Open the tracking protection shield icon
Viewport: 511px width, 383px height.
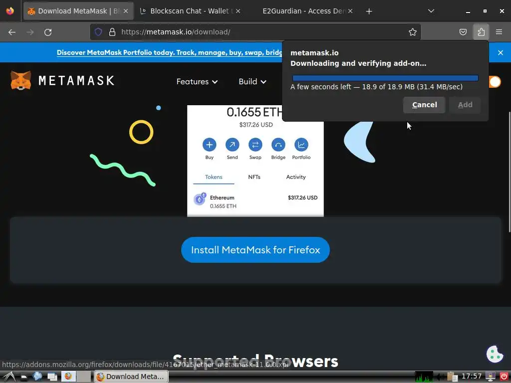(x=98, y=32)
